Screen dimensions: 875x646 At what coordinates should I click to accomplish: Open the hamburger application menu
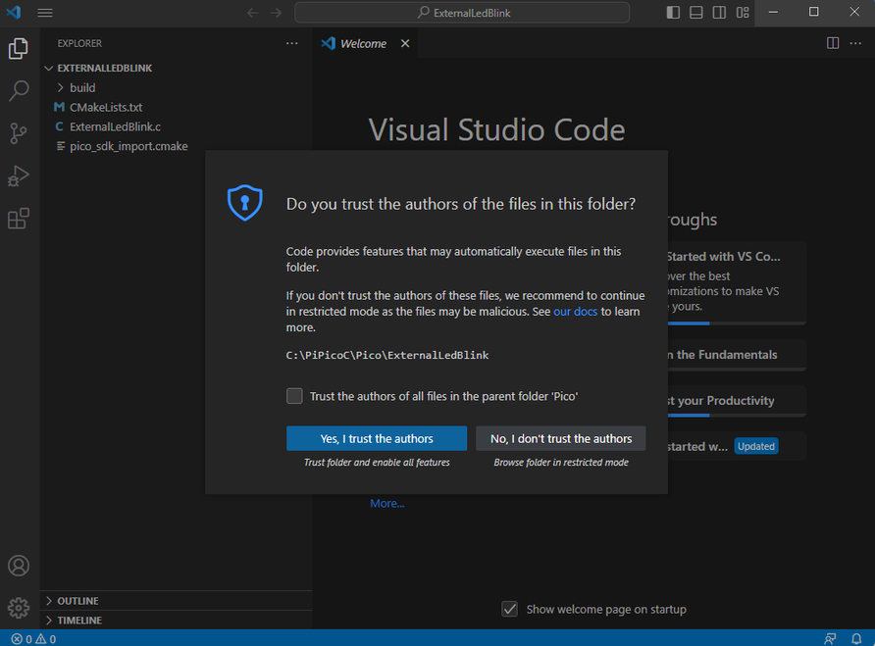tap(45, 13)
